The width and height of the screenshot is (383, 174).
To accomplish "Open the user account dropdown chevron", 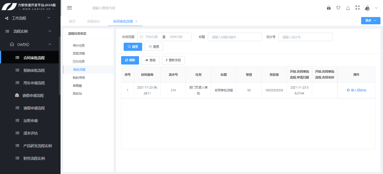I will (376, 8).
